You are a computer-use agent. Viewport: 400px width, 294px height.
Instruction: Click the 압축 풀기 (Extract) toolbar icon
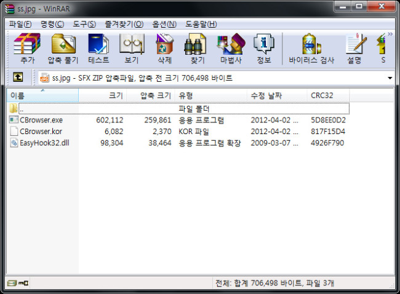[63, 48]
